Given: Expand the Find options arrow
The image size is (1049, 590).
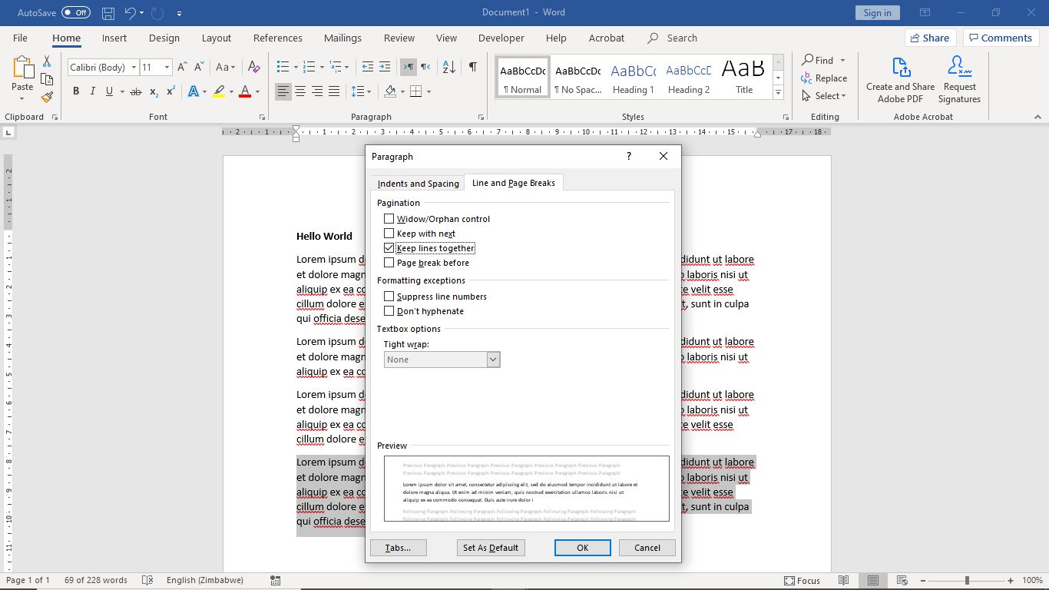Looking at the screenshot, I should point(842,60).
